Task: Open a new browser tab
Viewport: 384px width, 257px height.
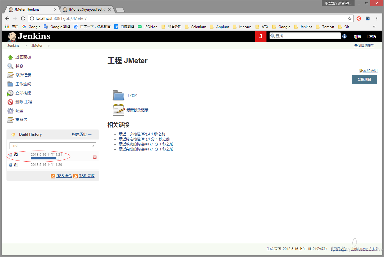Action: [x=120, y=10]
